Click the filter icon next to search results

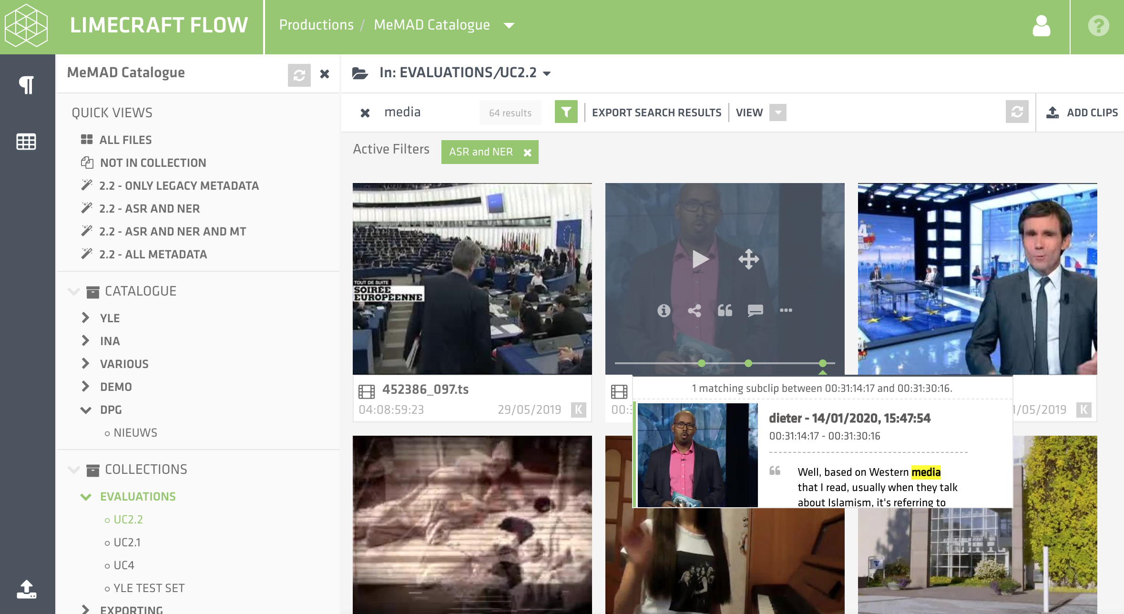565,113
